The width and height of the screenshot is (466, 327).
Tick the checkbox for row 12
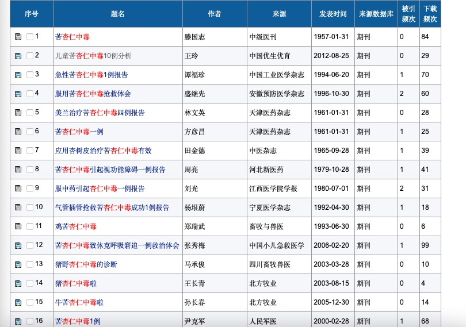tap(30, 245)
